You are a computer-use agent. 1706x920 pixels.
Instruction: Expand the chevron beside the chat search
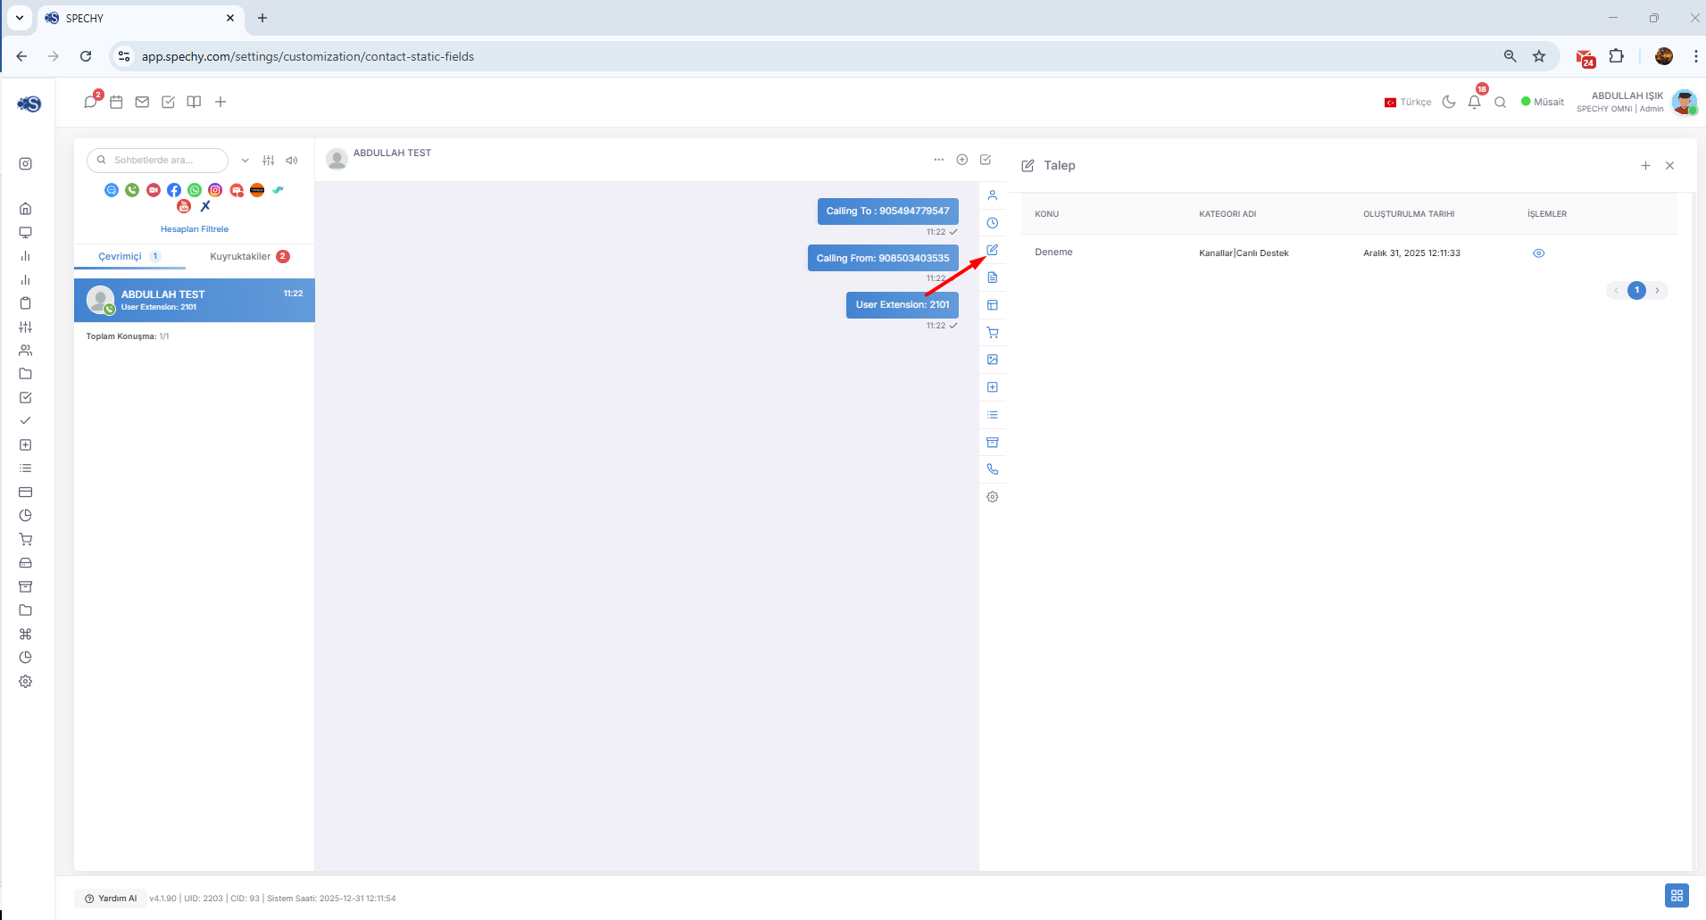245,161
